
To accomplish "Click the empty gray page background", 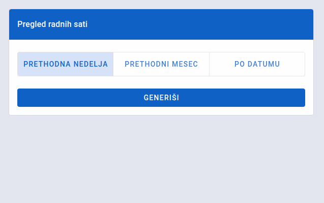I will 161,159.
